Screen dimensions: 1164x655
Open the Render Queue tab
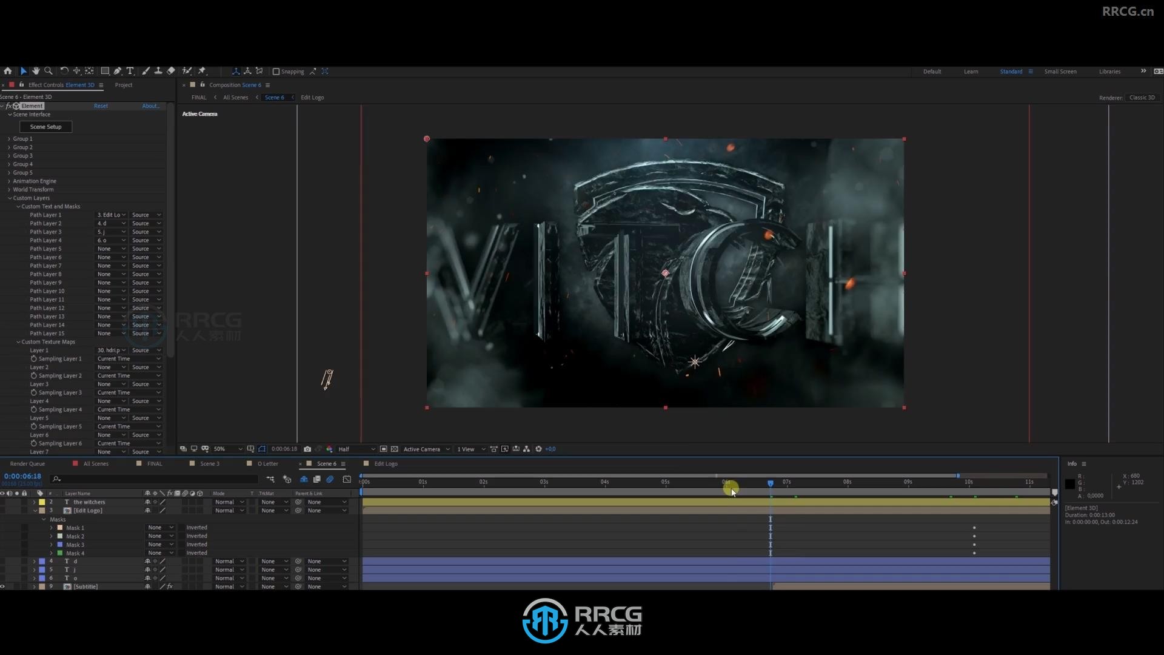(27, 463)
